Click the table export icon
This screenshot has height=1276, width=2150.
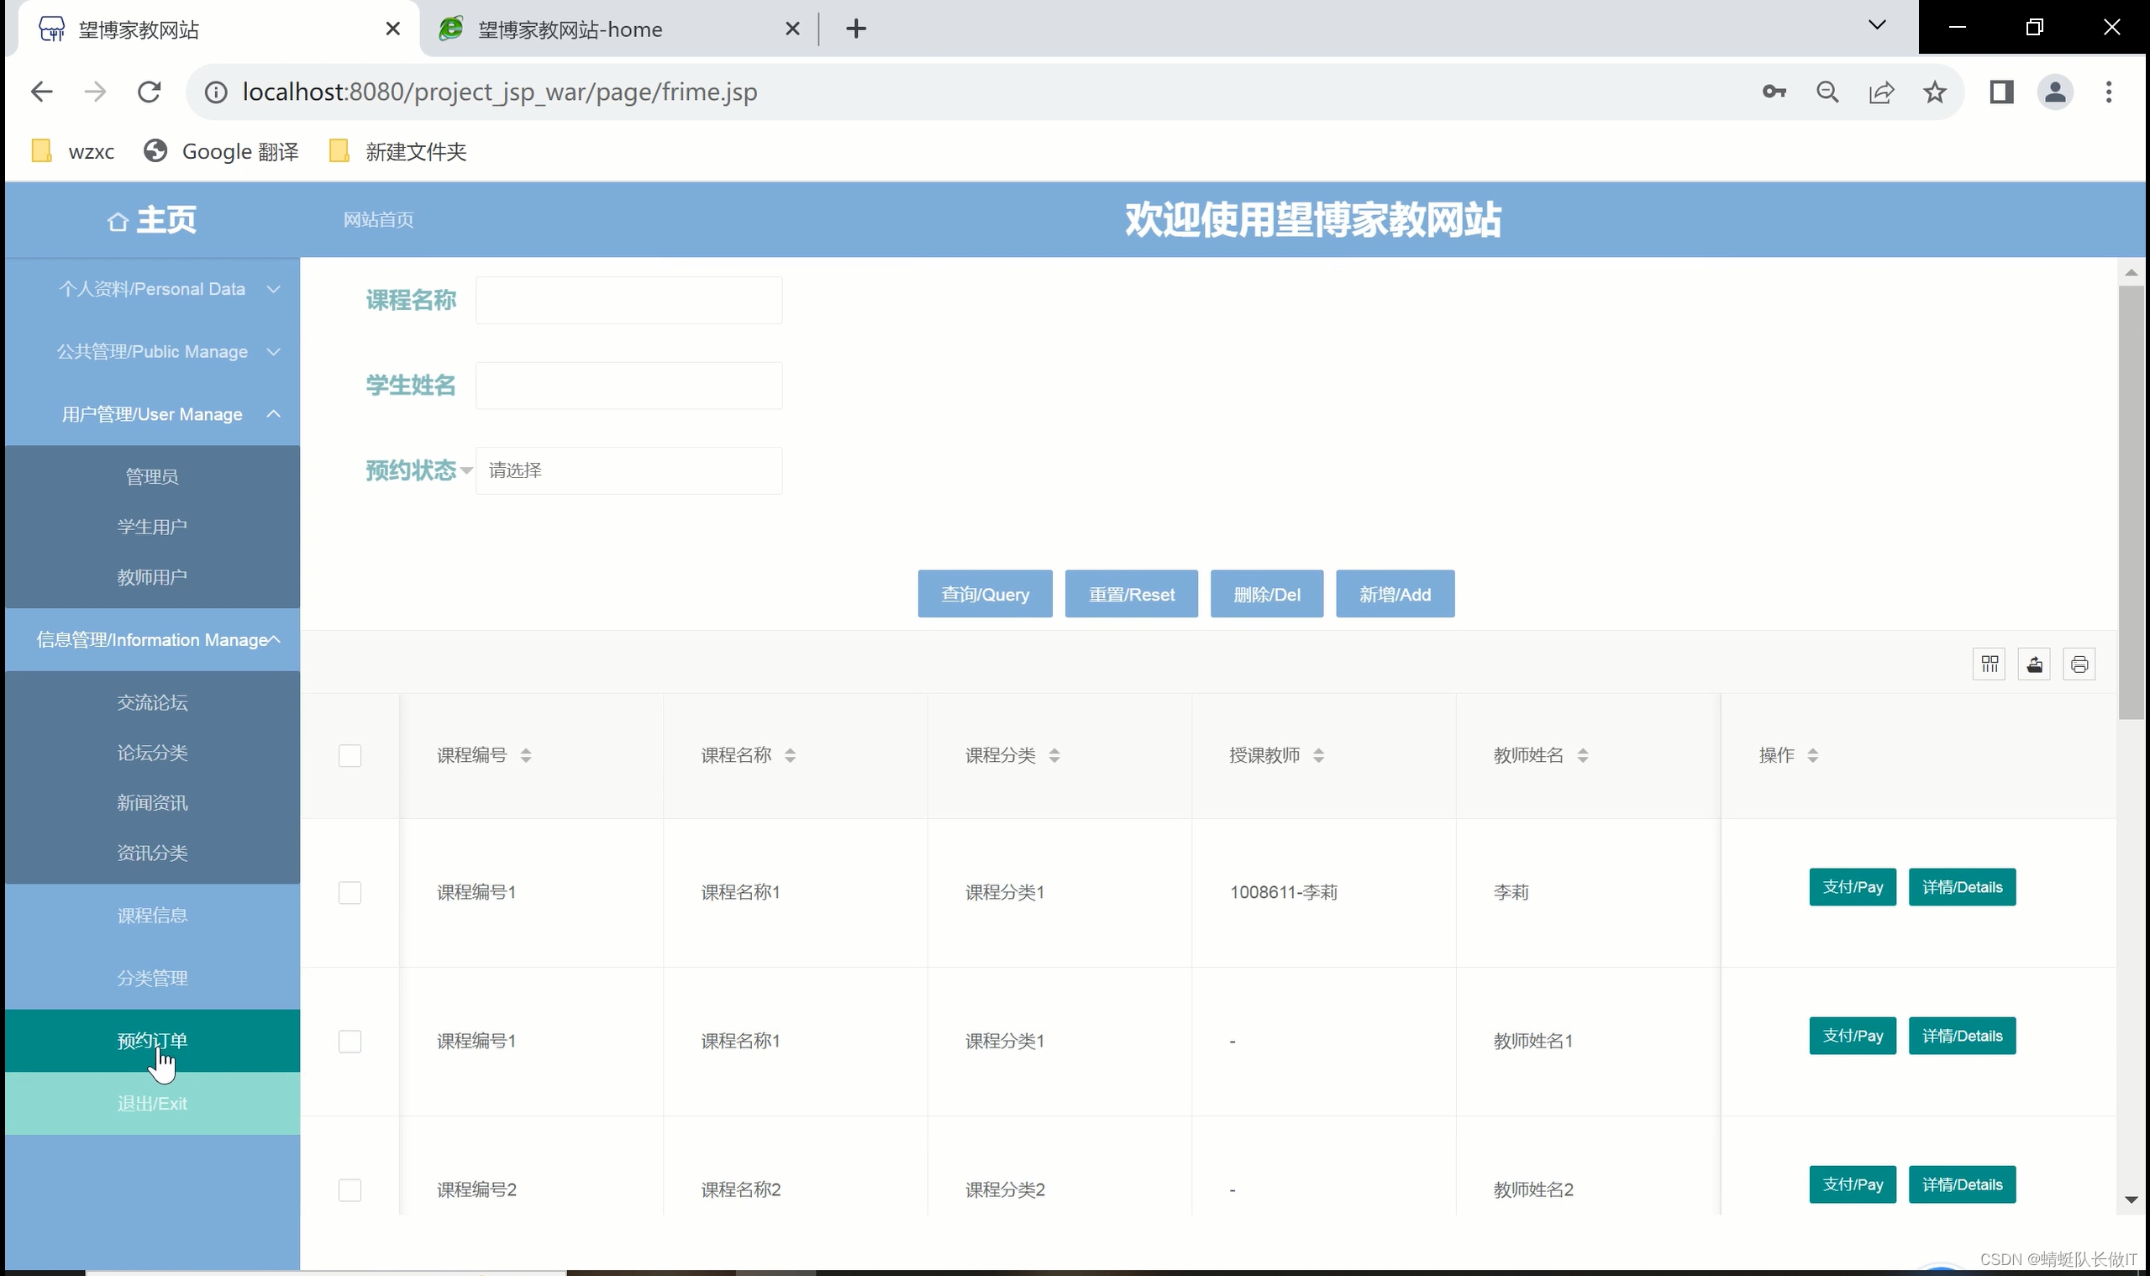[2034, 664]
